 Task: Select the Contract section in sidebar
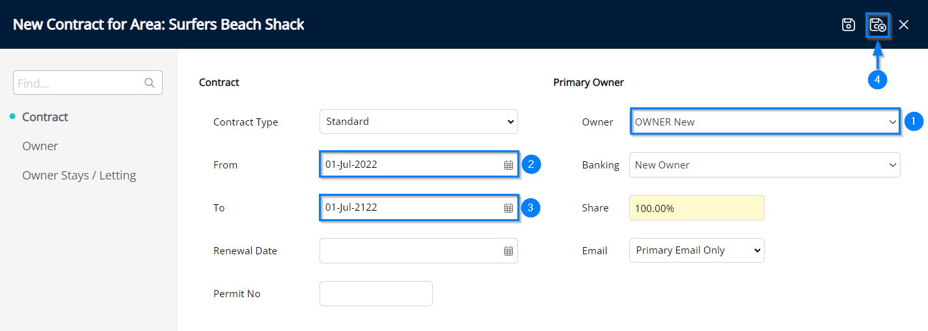click(x=45, y=117)
